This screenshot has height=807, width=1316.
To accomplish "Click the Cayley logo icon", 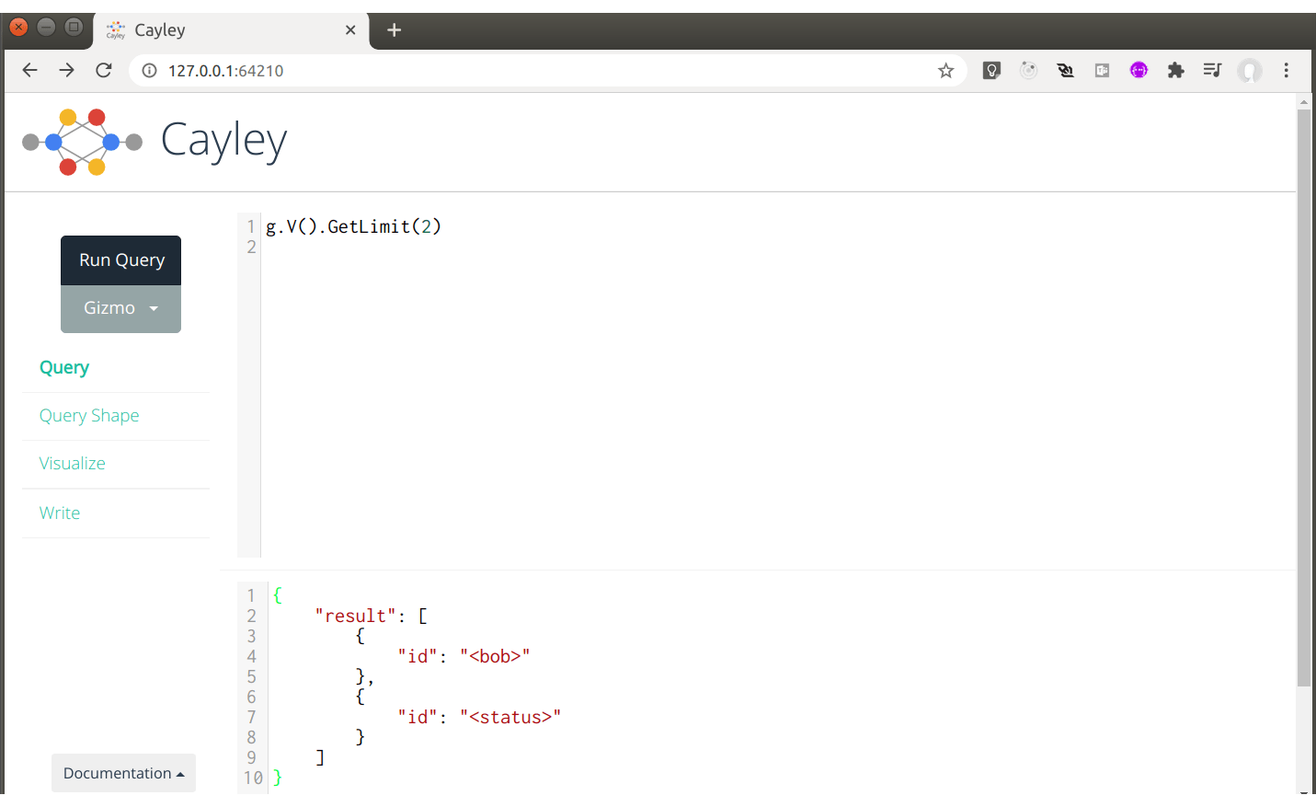I will point(82,141).
